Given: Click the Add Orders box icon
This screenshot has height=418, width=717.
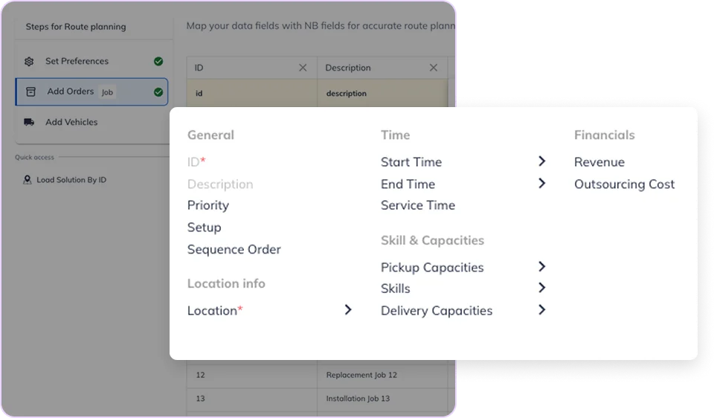Looking at the screenshot, I should coord(30,91).
